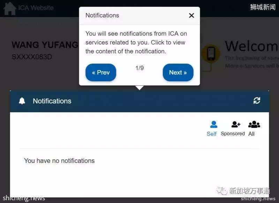The width and height of the screenshot is (279, 203).
Task: Click the Notifications panel header title
Action: [x=52, y=101]
